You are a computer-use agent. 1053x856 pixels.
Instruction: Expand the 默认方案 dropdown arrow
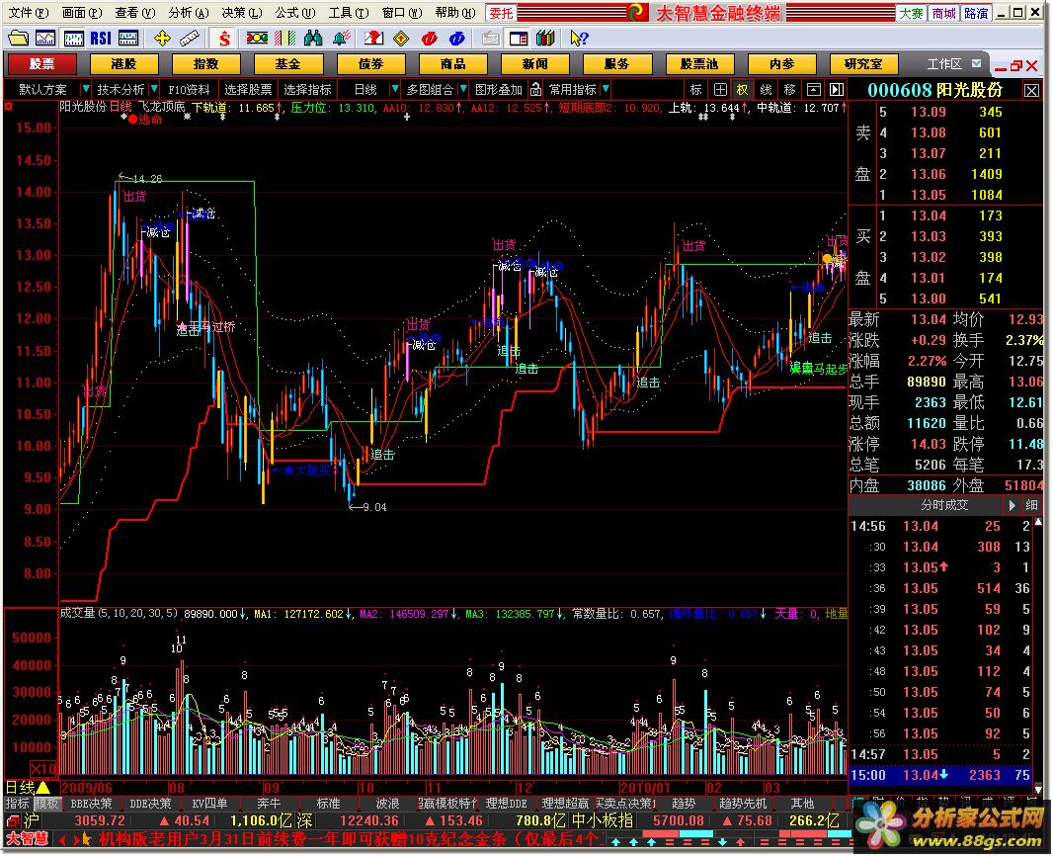(85, 89)
